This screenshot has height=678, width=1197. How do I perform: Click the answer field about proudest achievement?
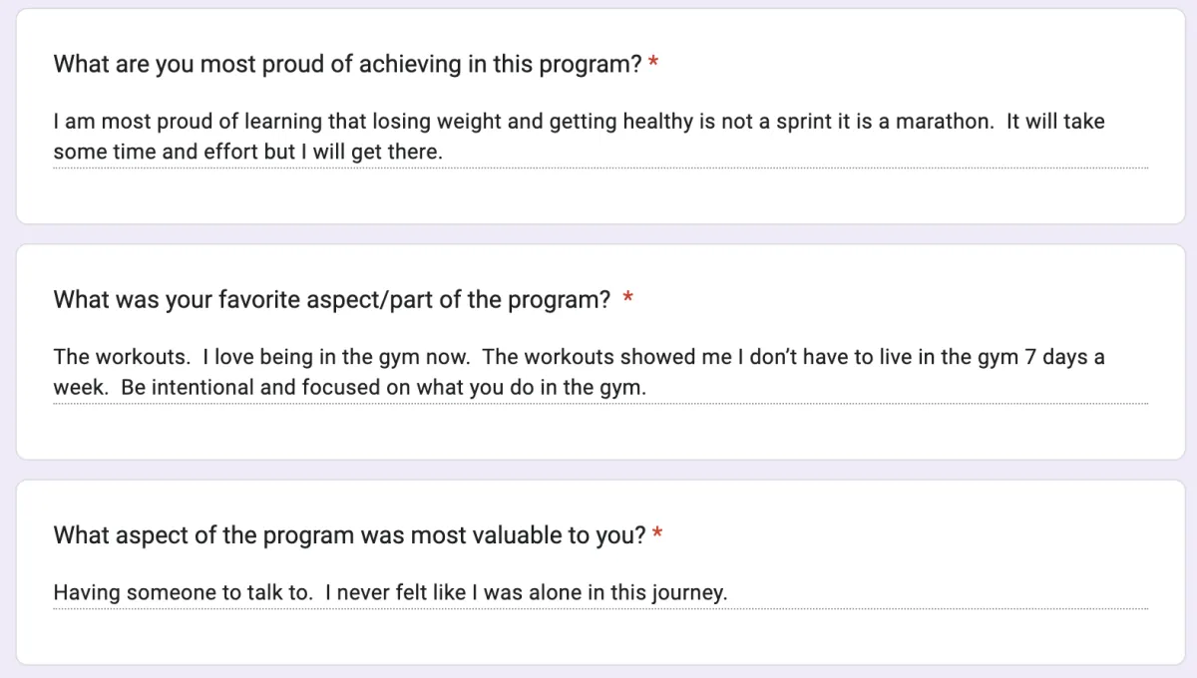point(600,138)
